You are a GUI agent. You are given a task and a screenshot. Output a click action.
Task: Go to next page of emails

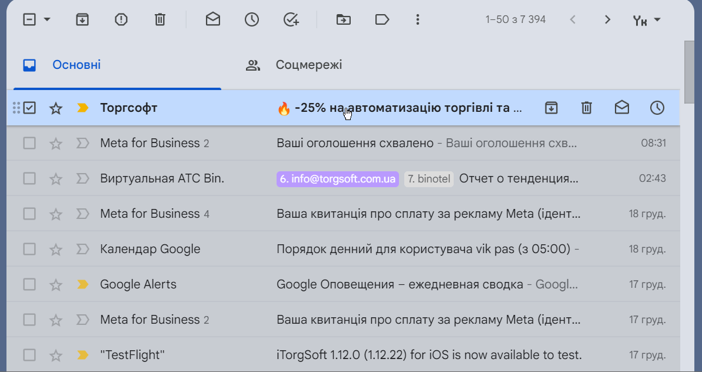point(607,19)
